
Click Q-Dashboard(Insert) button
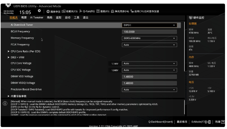pos(160,122)
